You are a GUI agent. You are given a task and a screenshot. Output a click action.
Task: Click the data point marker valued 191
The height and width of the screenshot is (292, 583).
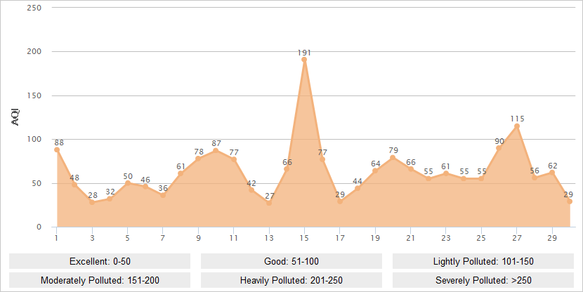(304, 60)
